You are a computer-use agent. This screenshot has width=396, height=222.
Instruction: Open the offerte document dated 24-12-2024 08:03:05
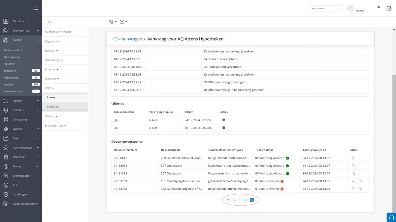(223, 120)
